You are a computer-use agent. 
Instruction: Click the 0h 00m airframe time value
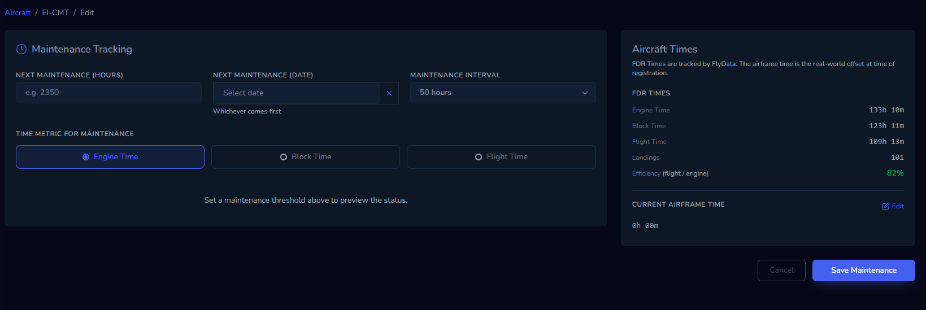[x=645, y=226]
